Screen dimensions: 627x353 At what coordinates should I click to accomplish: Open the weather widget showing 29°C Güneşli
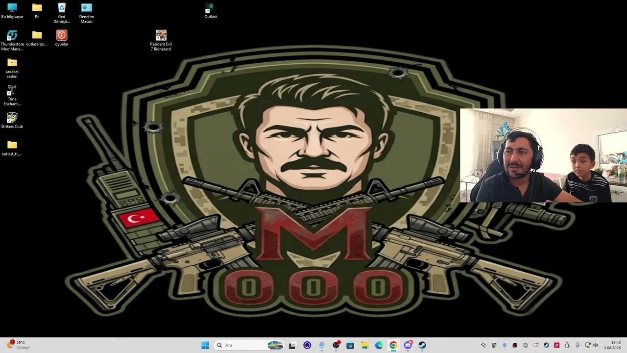pyautogui.click(x=19, y=345)
